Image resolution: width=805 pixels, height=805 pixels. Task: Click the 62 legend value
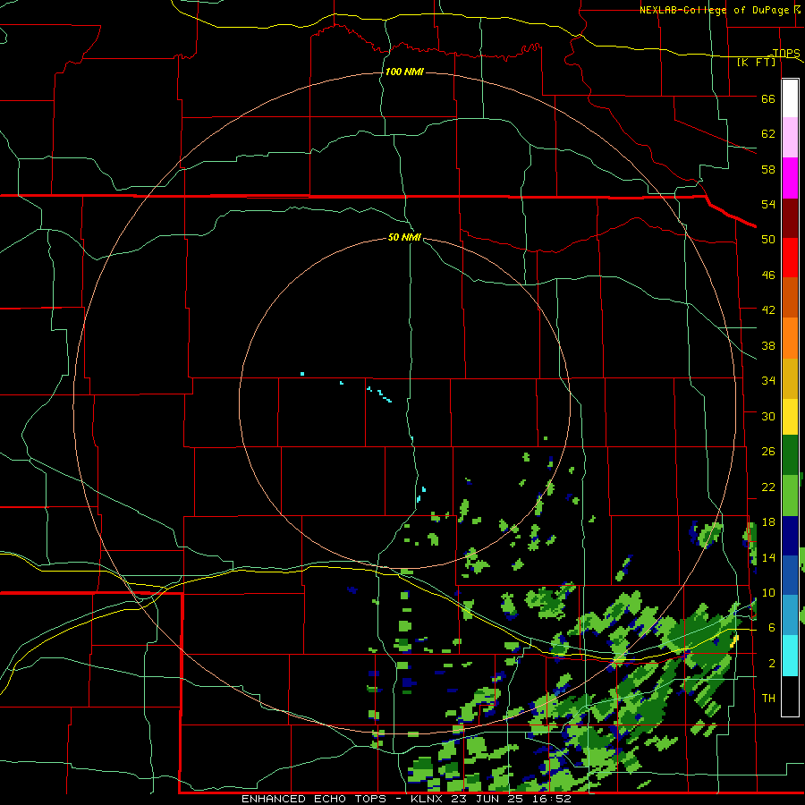tap(768, 134)
